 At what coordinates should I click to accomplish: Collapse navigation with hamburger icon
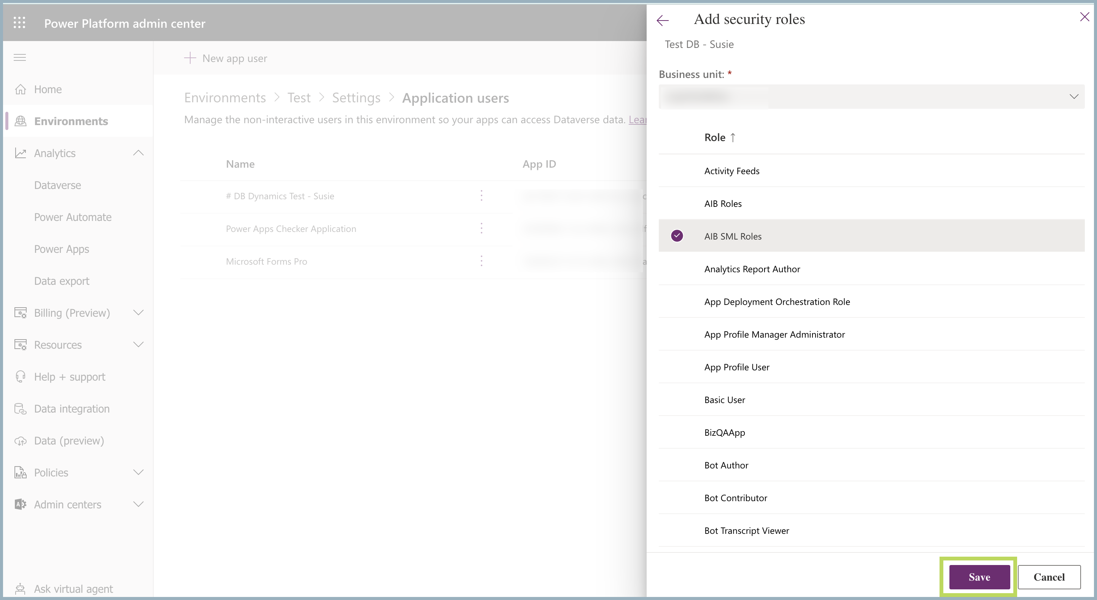[20, 57]
